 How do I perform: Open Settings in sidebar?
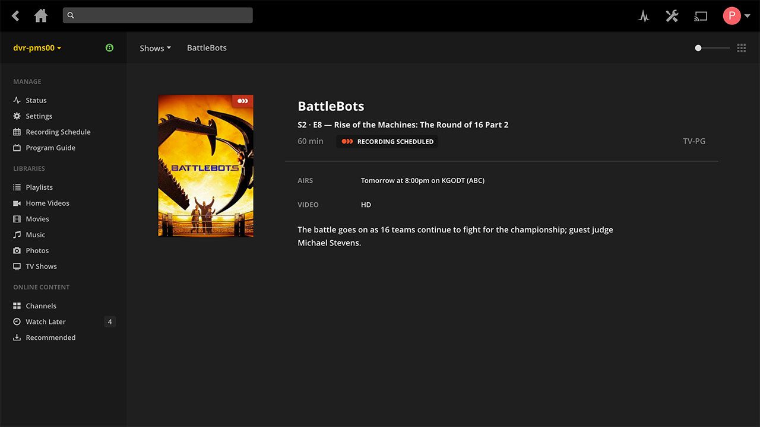click(39, 116)
